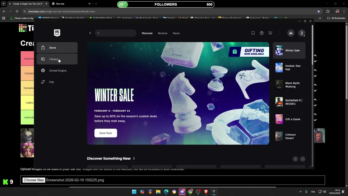Viewport: 348px width, 196px height.
Task: Open the friends list icon
Action: coord(291,33)
